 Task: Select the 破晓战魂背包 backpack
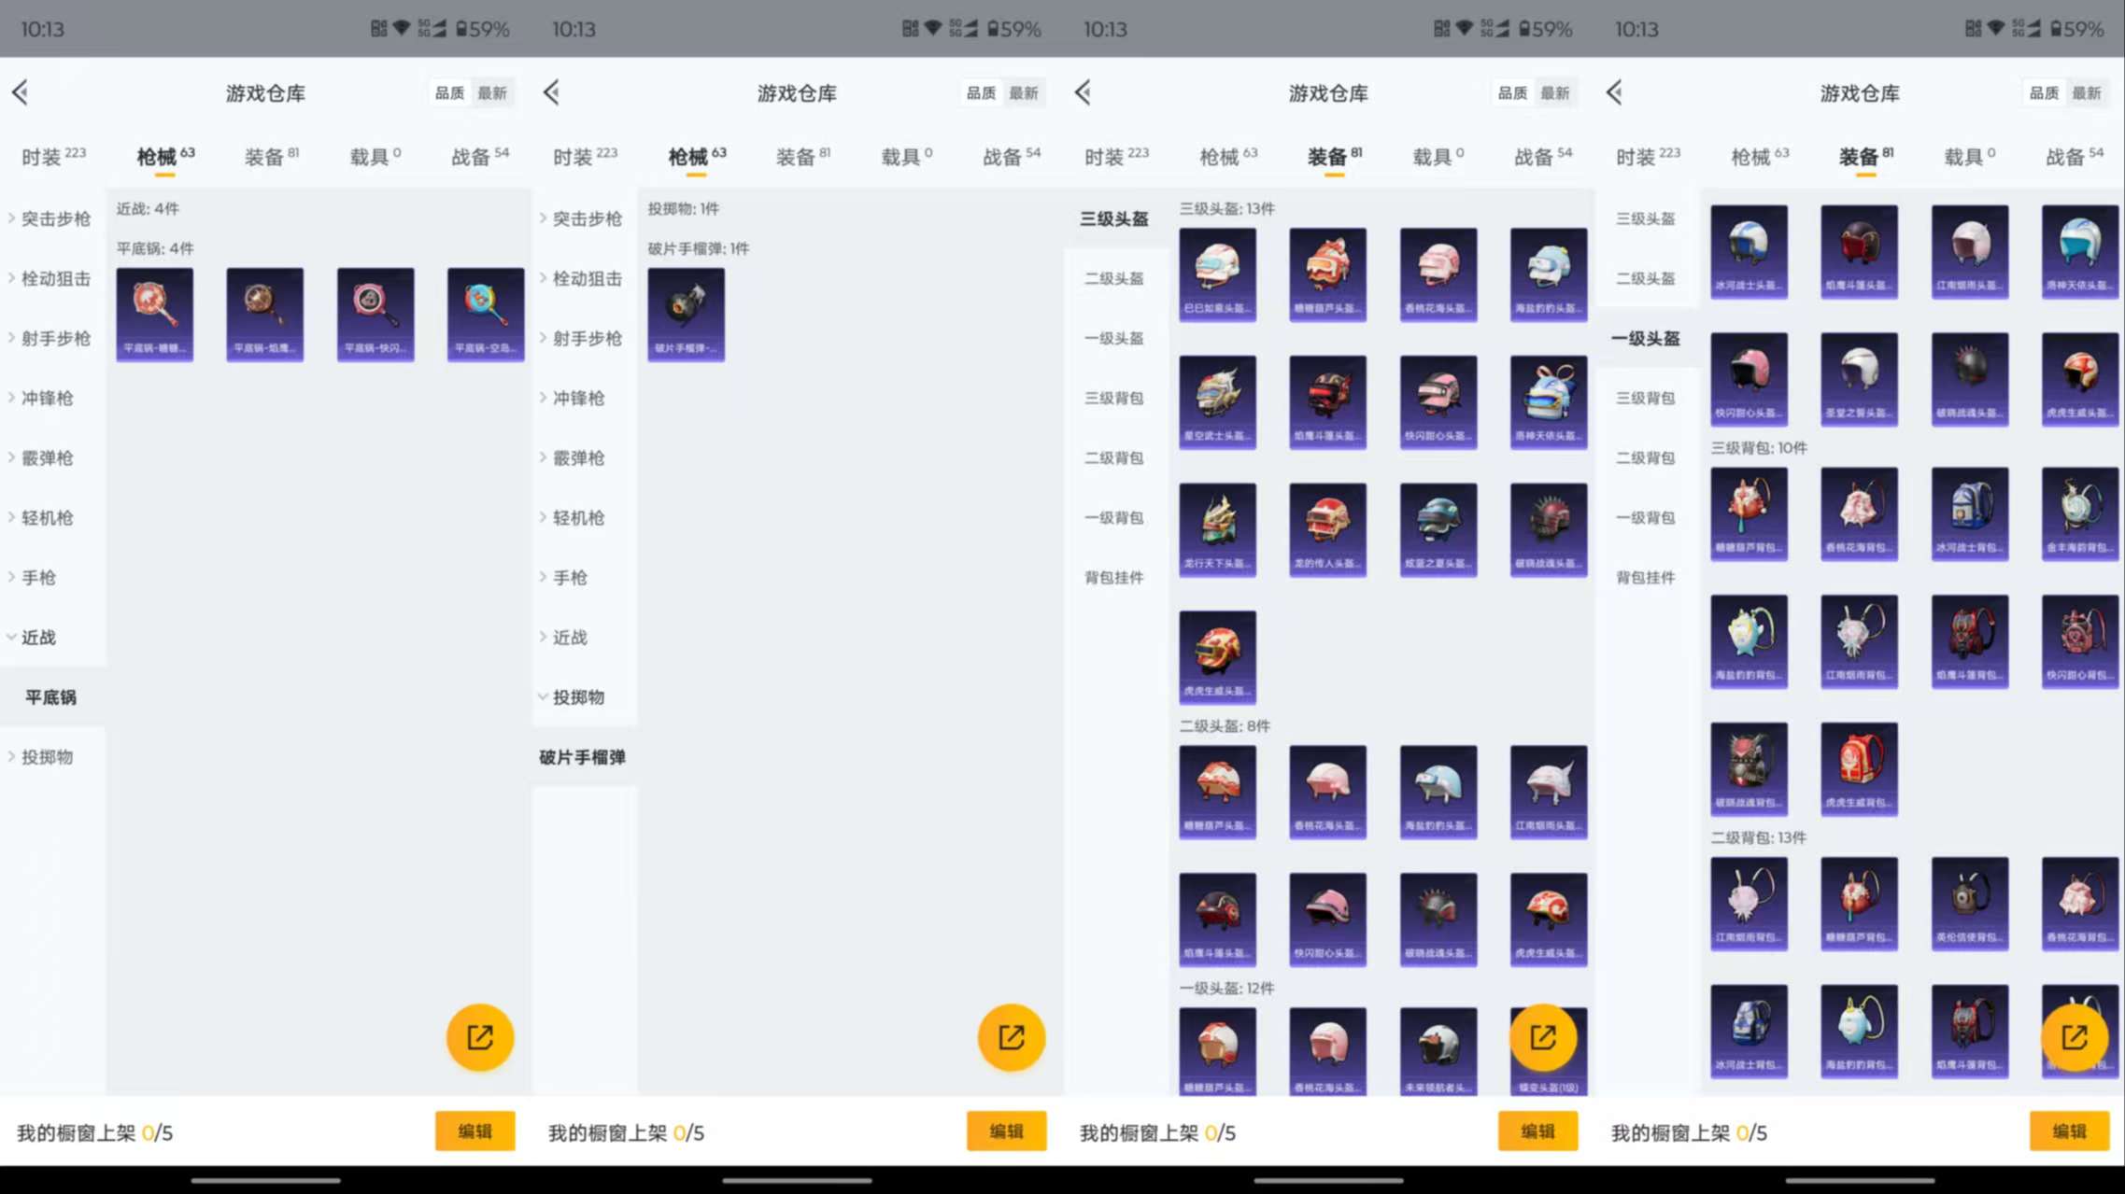(1750, 769)
